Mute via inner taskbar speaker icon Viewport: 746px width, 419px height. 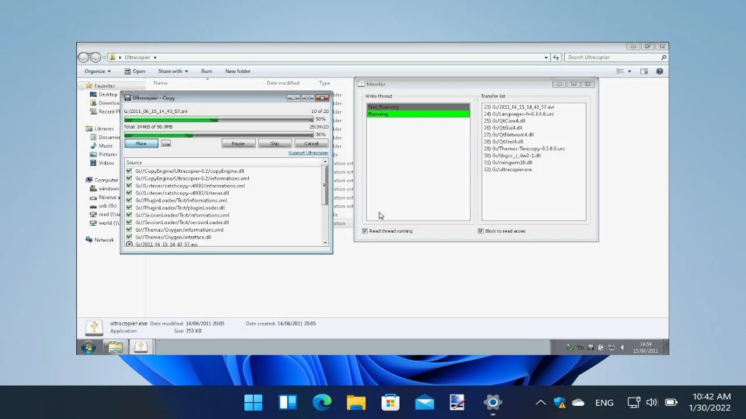click(x=622, y=347)
